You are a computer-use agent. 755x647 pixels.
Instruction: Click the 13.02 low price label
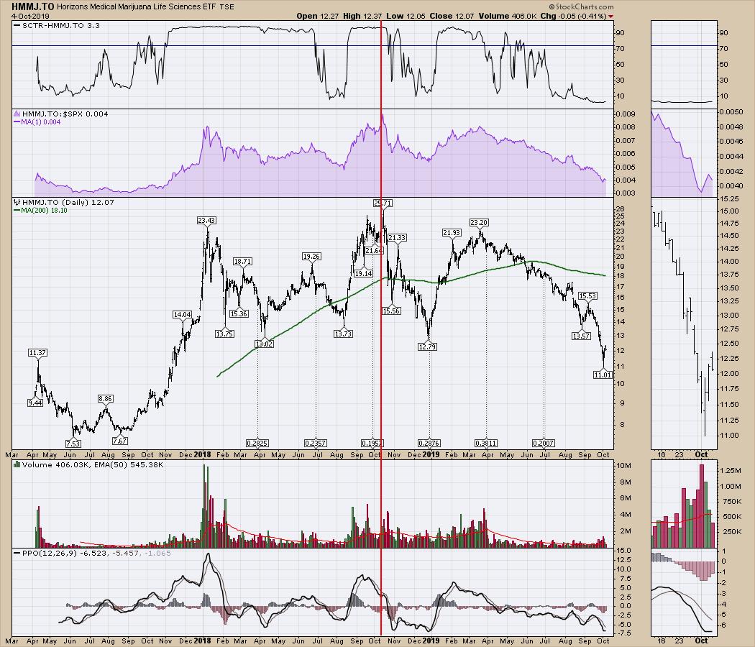coord(264,344)
